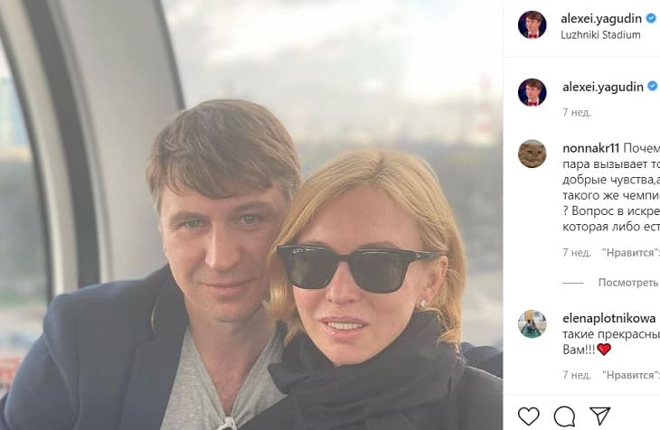This screenshot has width=660, height=430.
Task: Click alexei.yagudin username in the caption
Action: coord(601,87)
